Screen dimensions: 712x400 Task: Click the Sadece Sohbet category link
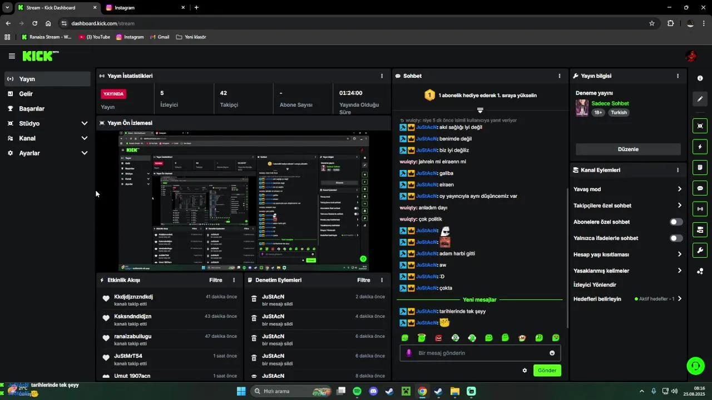pyautogui.click(x=610, y=103)
